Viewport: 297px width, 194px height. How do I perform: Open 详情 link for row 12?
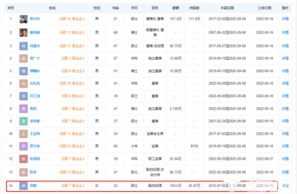tap(285, 158)
